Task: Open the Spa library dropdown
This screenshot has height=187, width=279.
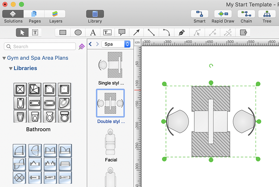Action: pyautogui.click(x=116, y=44)
